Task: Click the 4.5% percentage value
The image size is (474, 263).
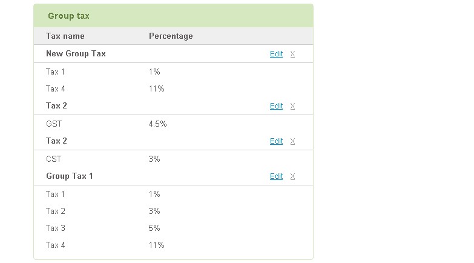Action: (x=157, y=124)
